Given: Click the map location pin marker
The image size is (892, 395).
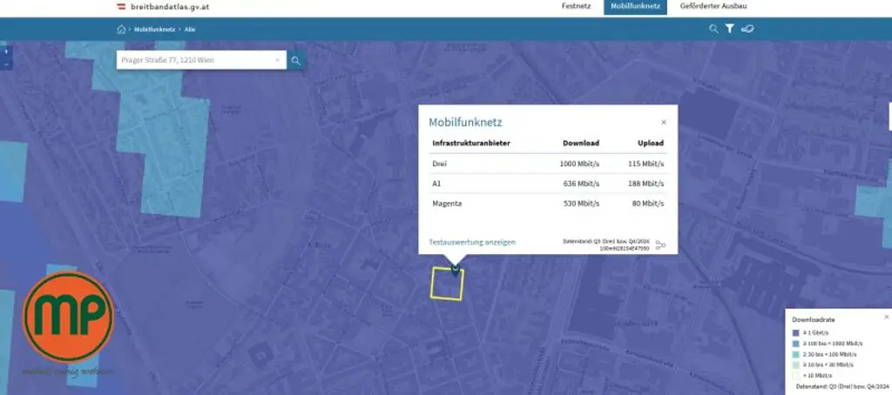Looking at the screenshot, I should pyautogui.click(x=455, y=271).
